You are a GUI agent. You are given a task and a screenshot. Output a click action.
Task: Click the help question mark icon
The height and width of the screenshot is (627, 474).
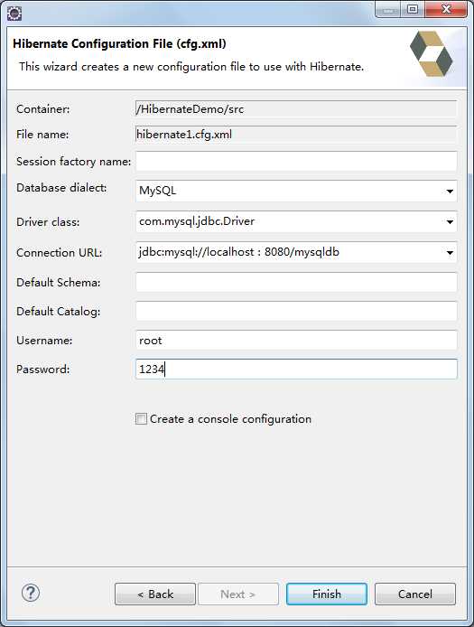[31, 593]
